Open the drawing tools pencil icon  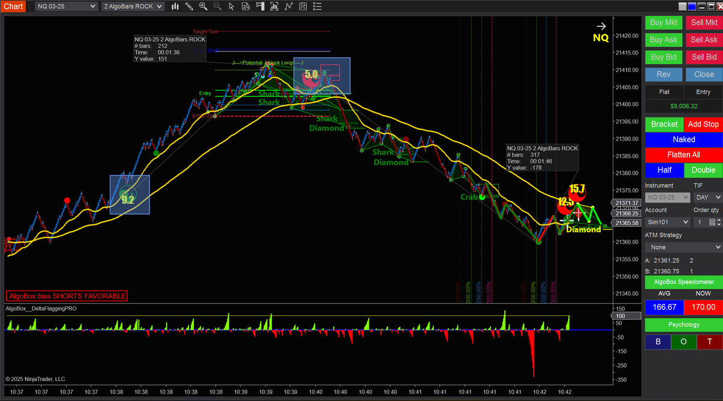pos(189,7)
